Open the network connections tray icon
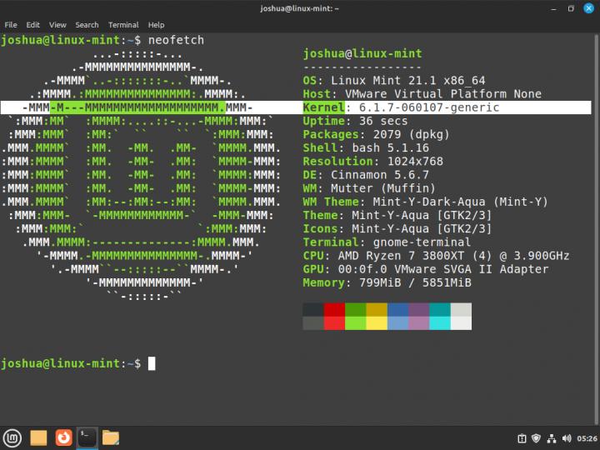Viewport: 600px width, 450px height. (x=551, y=437)
